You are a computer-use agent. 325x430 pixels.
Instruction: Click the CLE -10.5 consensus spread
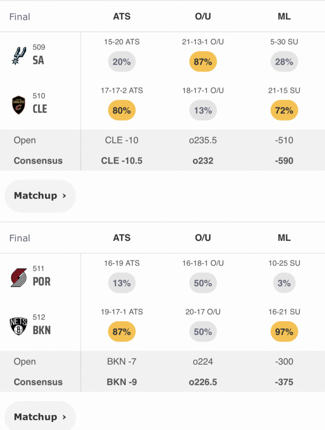coord(122,161)
